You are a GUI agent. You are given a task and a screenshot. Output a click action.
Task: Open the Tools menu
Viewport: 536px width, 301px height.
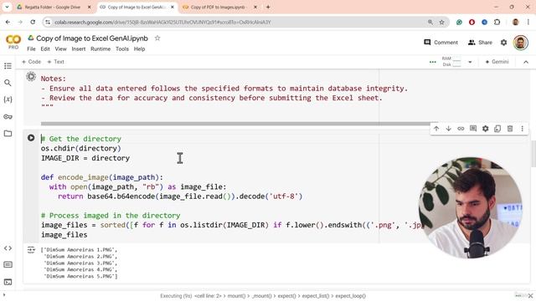click(x=122, y=48)
